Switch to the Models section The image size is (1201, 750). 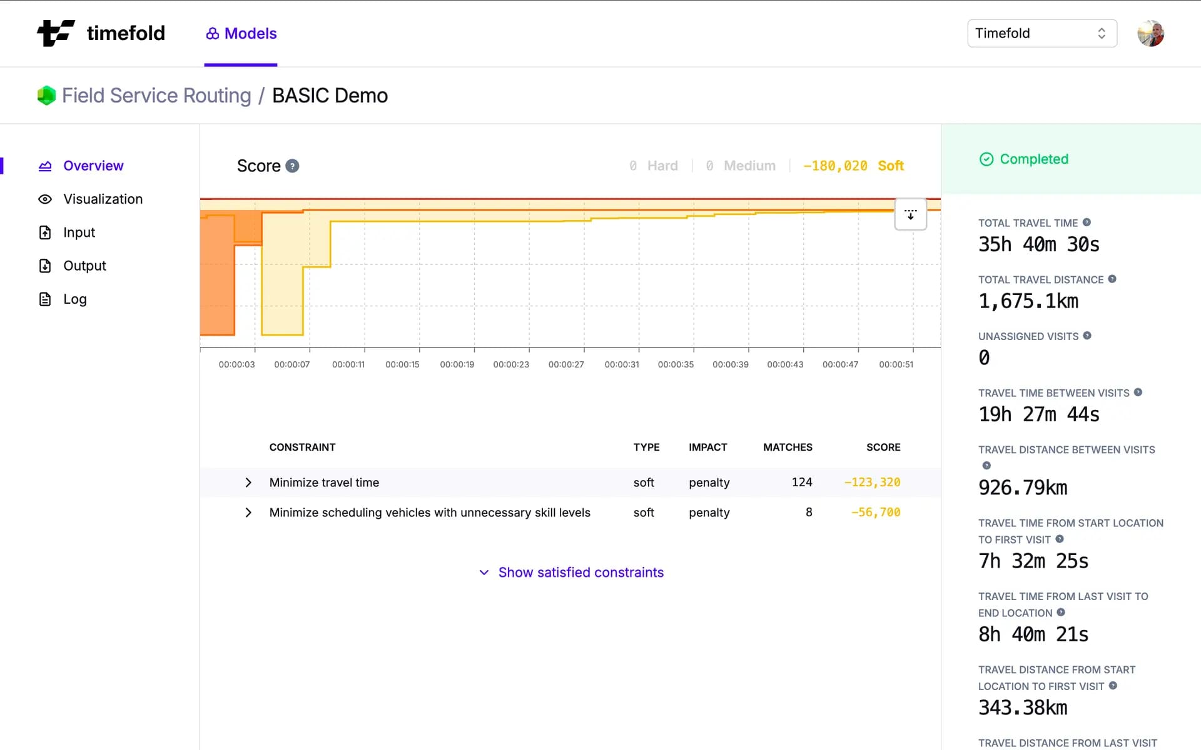coord(240,33)
